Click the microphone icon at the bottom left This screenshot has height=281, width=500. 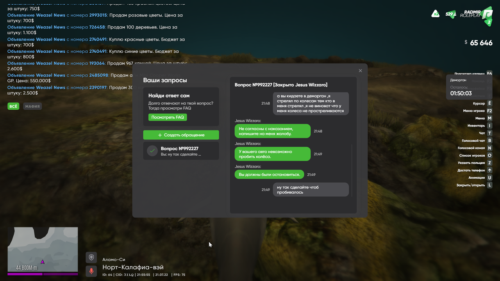pyautogui.click(x=91, y=271)
